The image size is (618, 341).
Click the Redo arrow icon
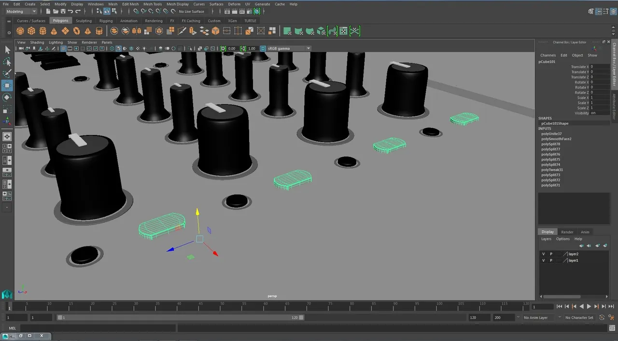click(78, 11)
